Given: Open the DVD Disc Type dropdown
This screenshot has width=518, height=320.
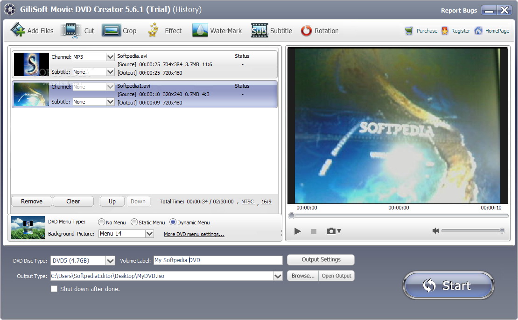Looking at the screenshot, I should [x=110, y=261].
